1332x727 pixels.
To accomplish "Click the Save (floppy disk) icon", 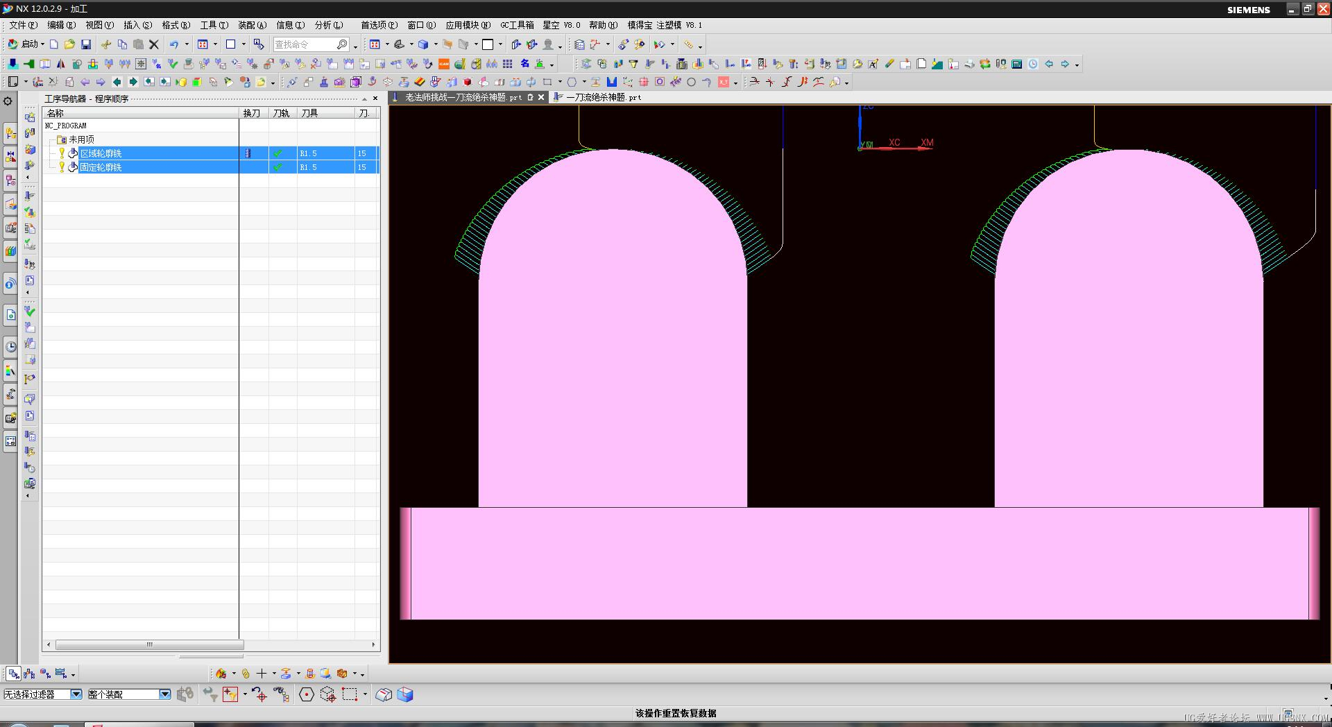I will (86, 44).
